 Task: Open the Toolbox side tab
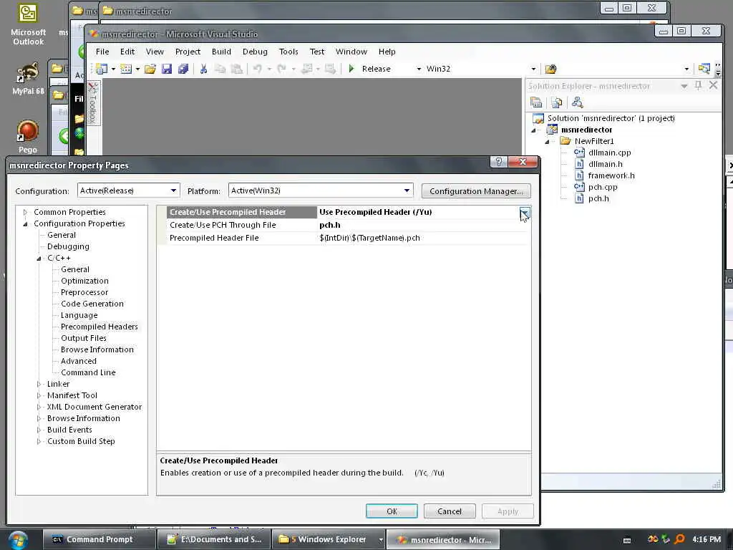coord(92,103)
